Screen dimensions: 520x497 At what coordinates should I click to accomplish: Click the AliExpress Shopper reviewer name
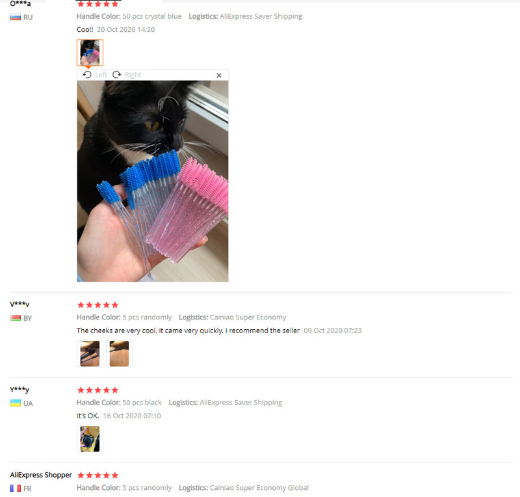[41, 475]
